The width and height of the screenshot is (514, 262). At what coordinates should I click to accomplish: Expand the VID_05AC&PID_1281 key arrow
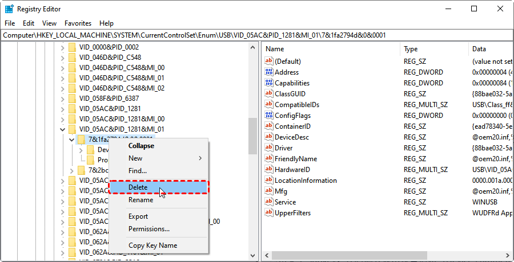click(x=62, y=109)
